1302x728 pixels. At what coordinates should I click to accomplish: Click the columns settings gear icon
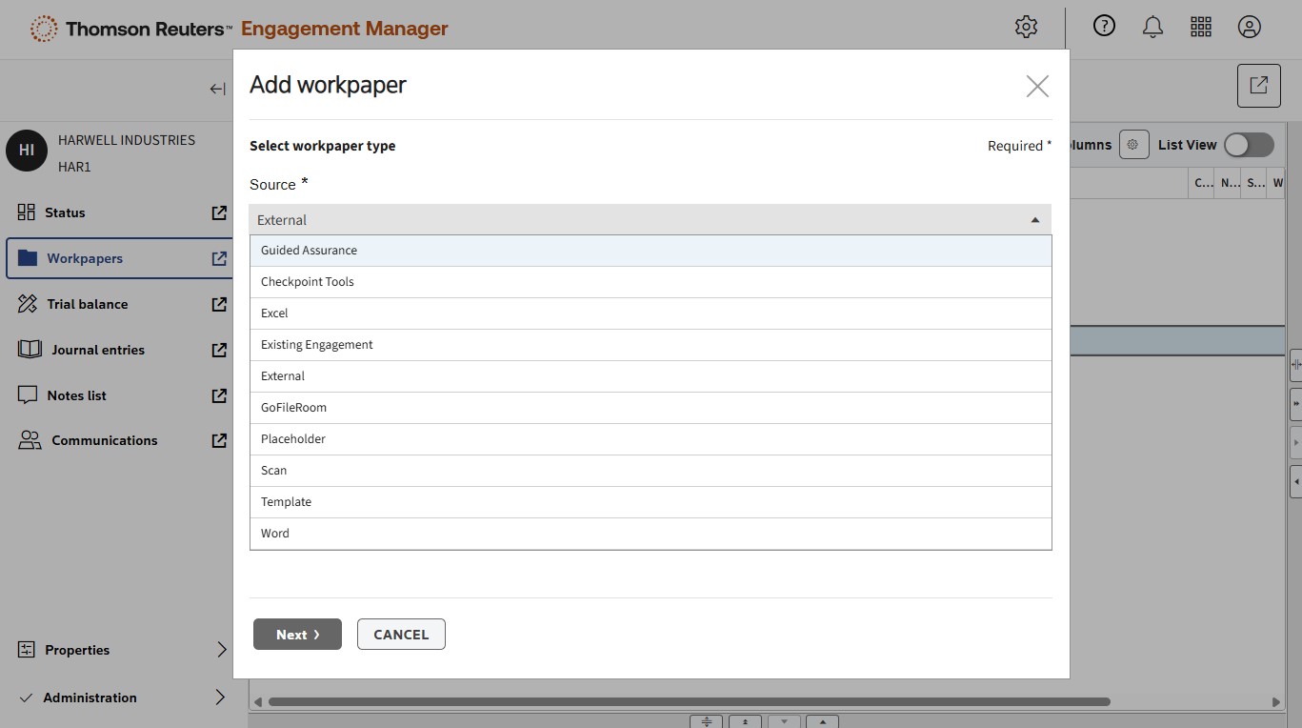(1132, 145)
